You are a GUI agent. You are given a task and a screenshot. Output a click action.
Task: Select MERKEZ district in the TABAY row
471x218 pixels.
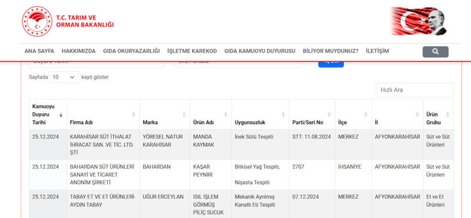click(353, 204)
